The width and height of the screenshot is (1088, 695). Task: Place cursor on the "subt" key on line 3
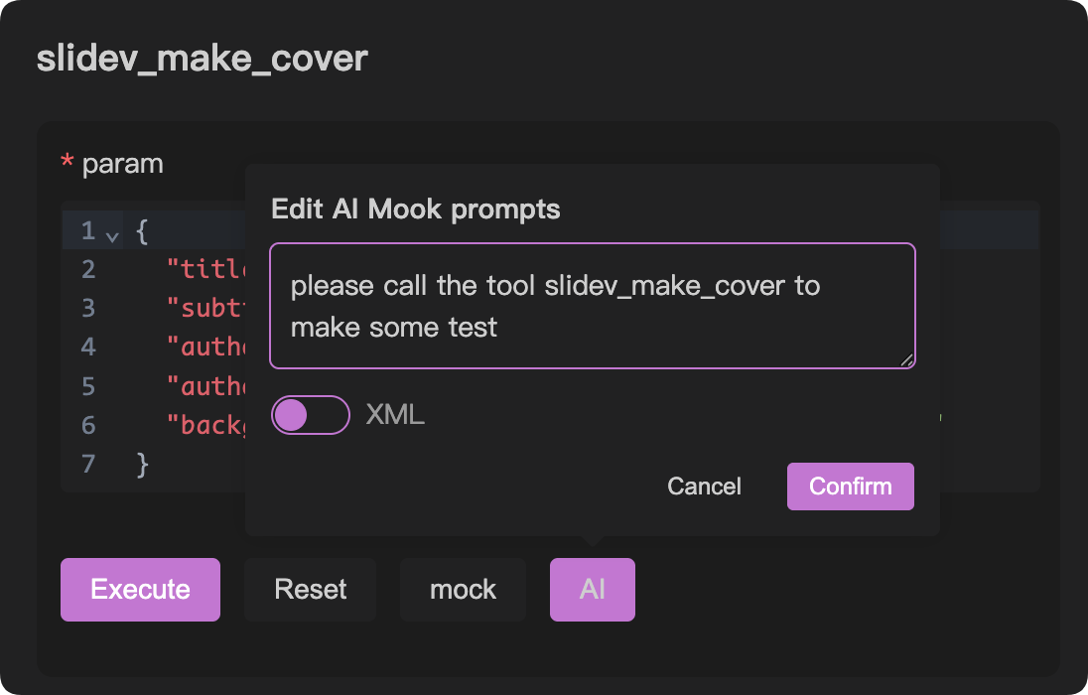206,309
